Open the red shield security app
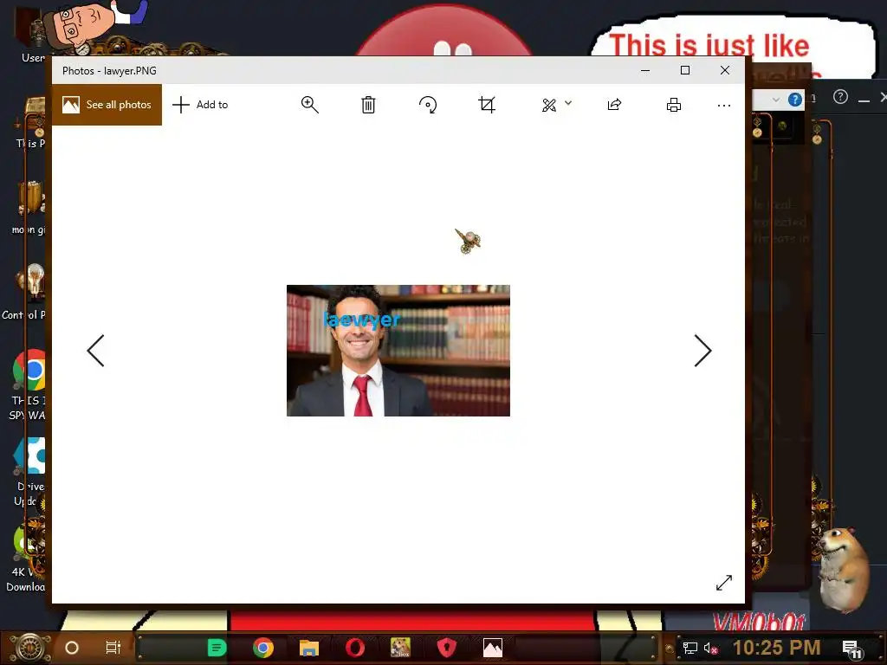The image size is (887, 665). click(447, 648)
